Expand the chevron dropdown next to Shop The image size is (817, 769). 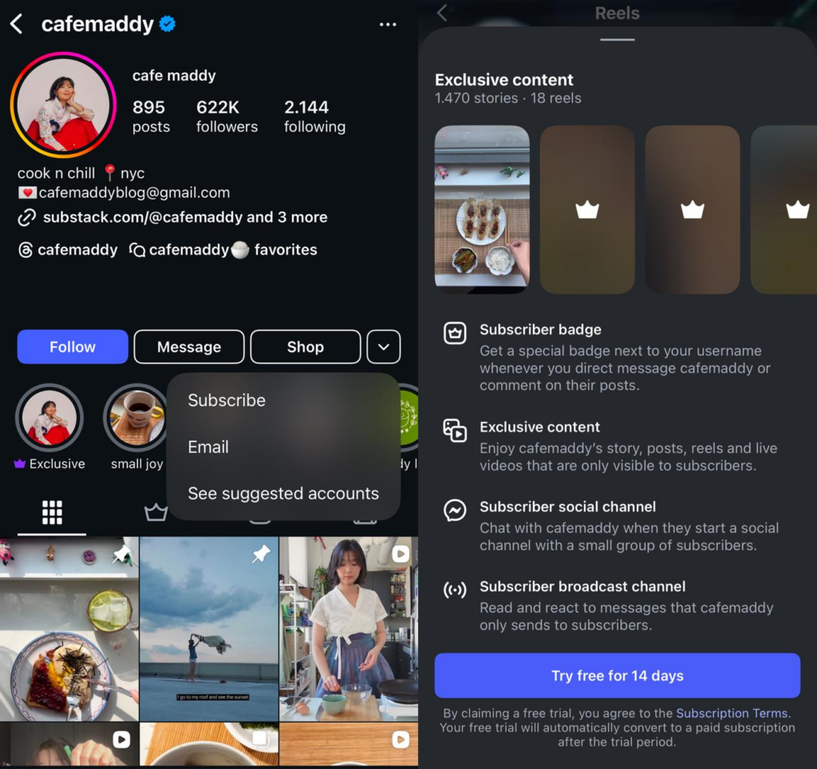click(383, 347)
